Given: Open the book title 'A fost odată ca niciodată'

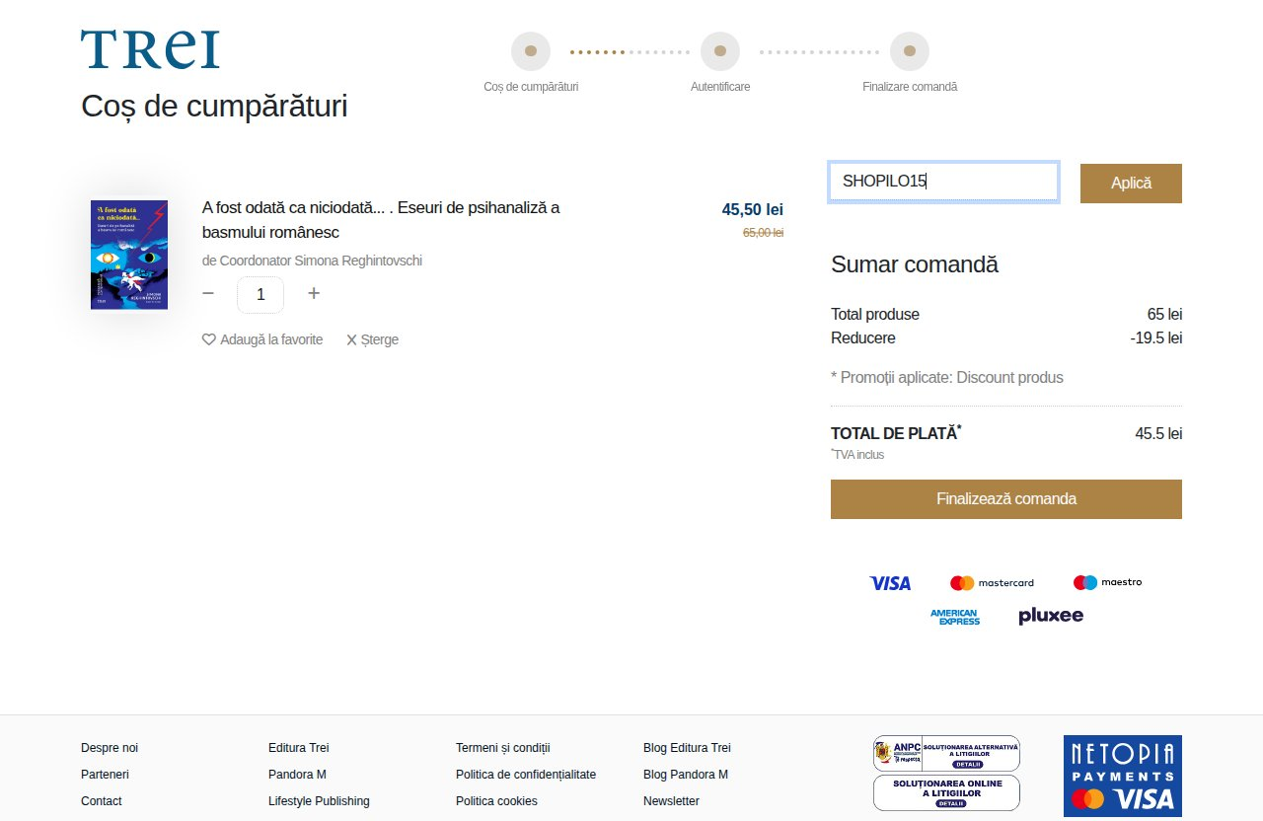Looking at the screenshot, I should coord(381,220).
